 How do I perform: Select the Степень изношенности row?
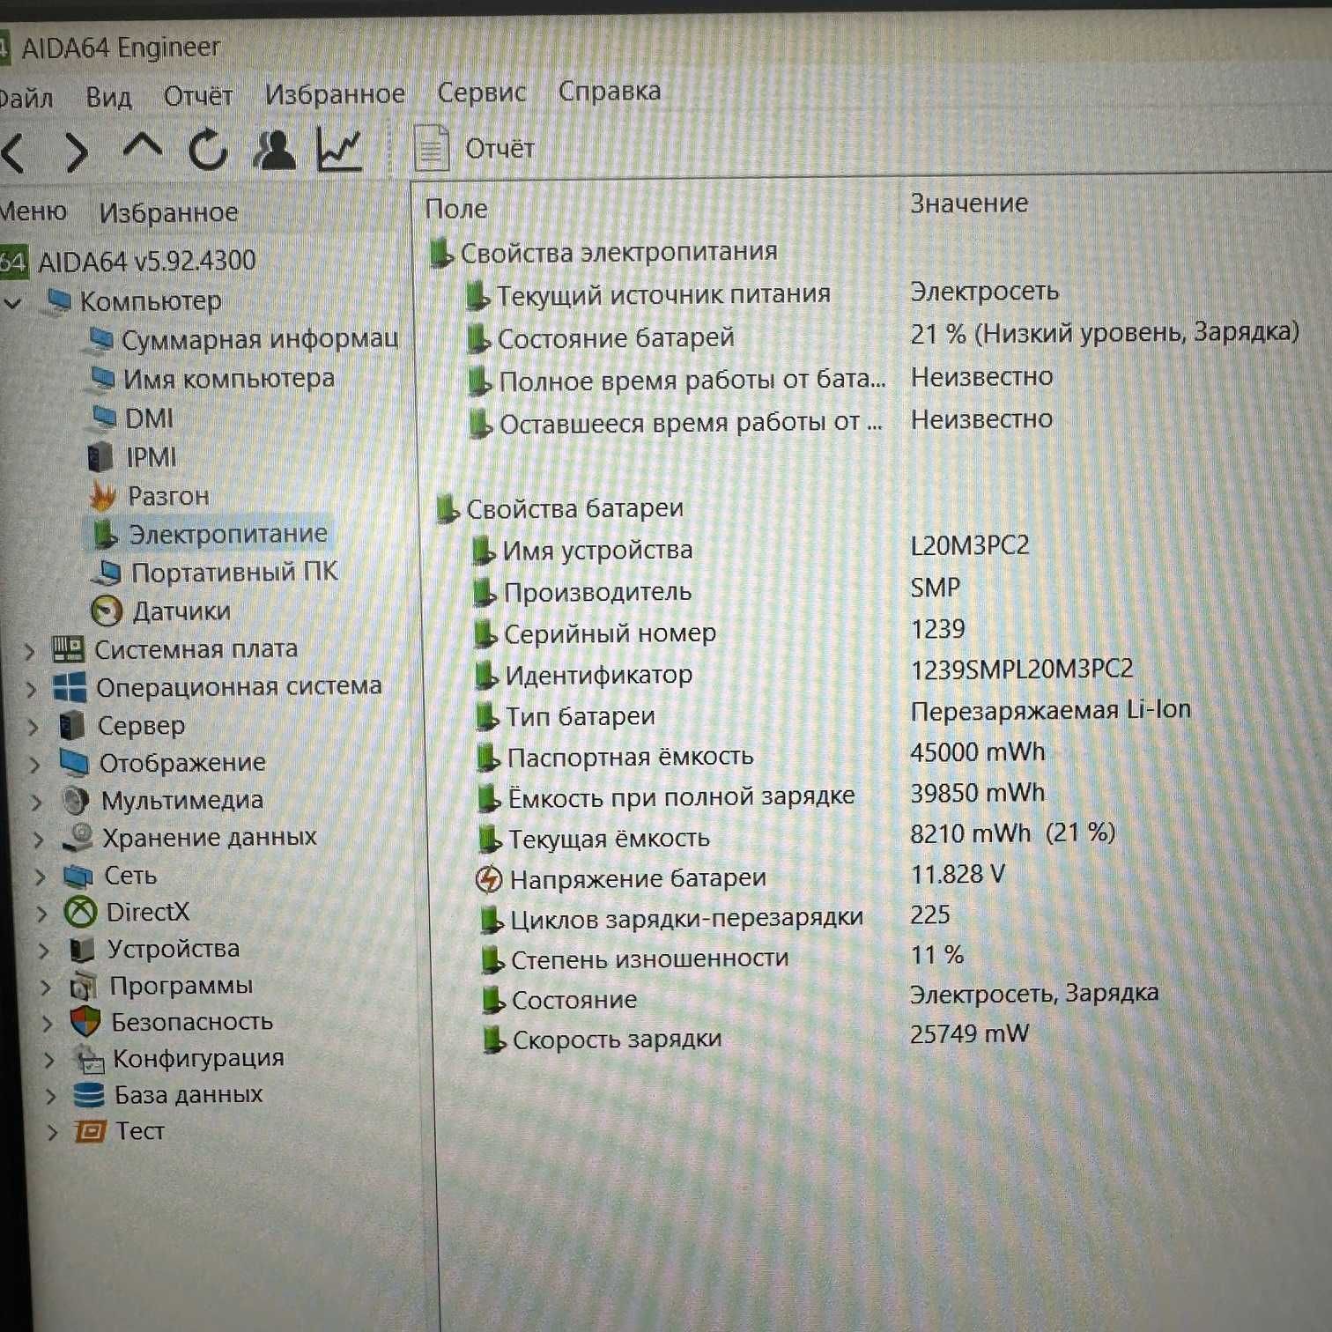(724, 958)
